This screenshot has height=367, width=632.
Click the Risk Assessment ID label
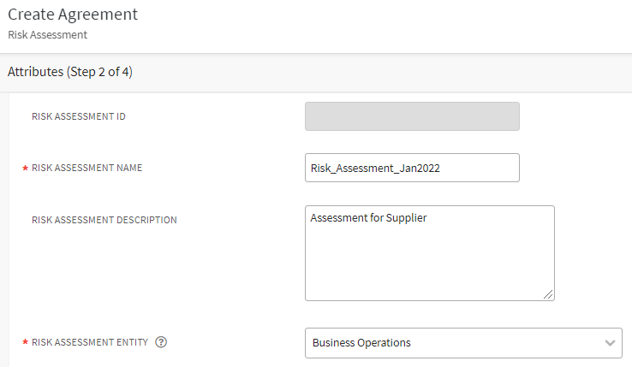(79, 116)
